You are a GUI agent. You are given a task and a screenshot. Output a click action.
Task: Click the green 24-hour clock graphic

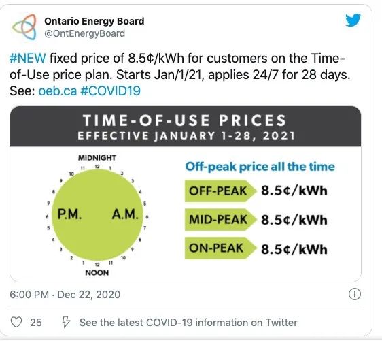[97, 215]
